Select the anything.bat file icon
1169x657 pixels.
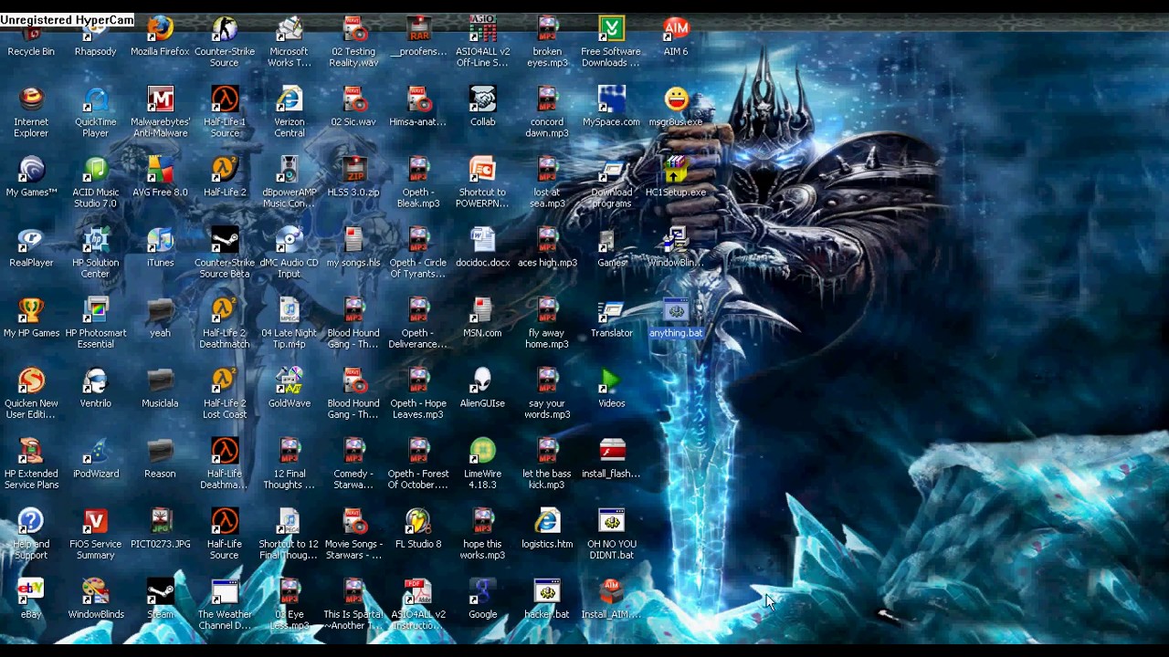[676, 317]
